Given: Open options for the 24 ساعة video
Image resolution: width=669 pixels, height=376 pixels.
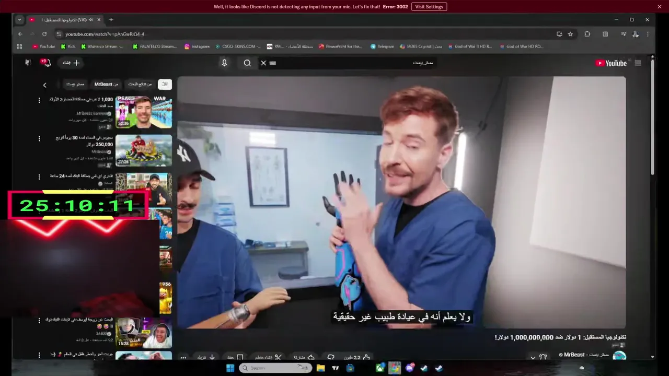Looking at the screenshot, I should point(39,177).
